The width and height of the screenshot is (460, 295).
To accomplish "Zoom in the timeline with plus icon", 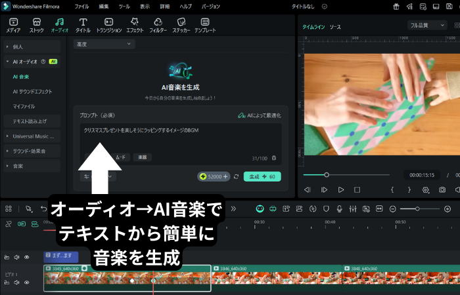I will coord(448,209).
